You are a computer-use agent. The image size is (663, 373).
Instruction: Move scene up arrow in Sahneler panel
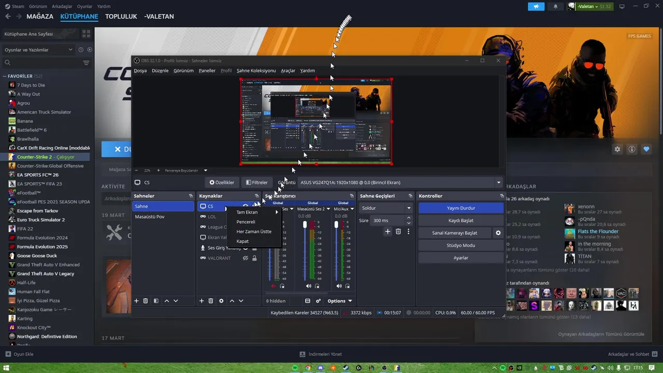coord(167,301)
